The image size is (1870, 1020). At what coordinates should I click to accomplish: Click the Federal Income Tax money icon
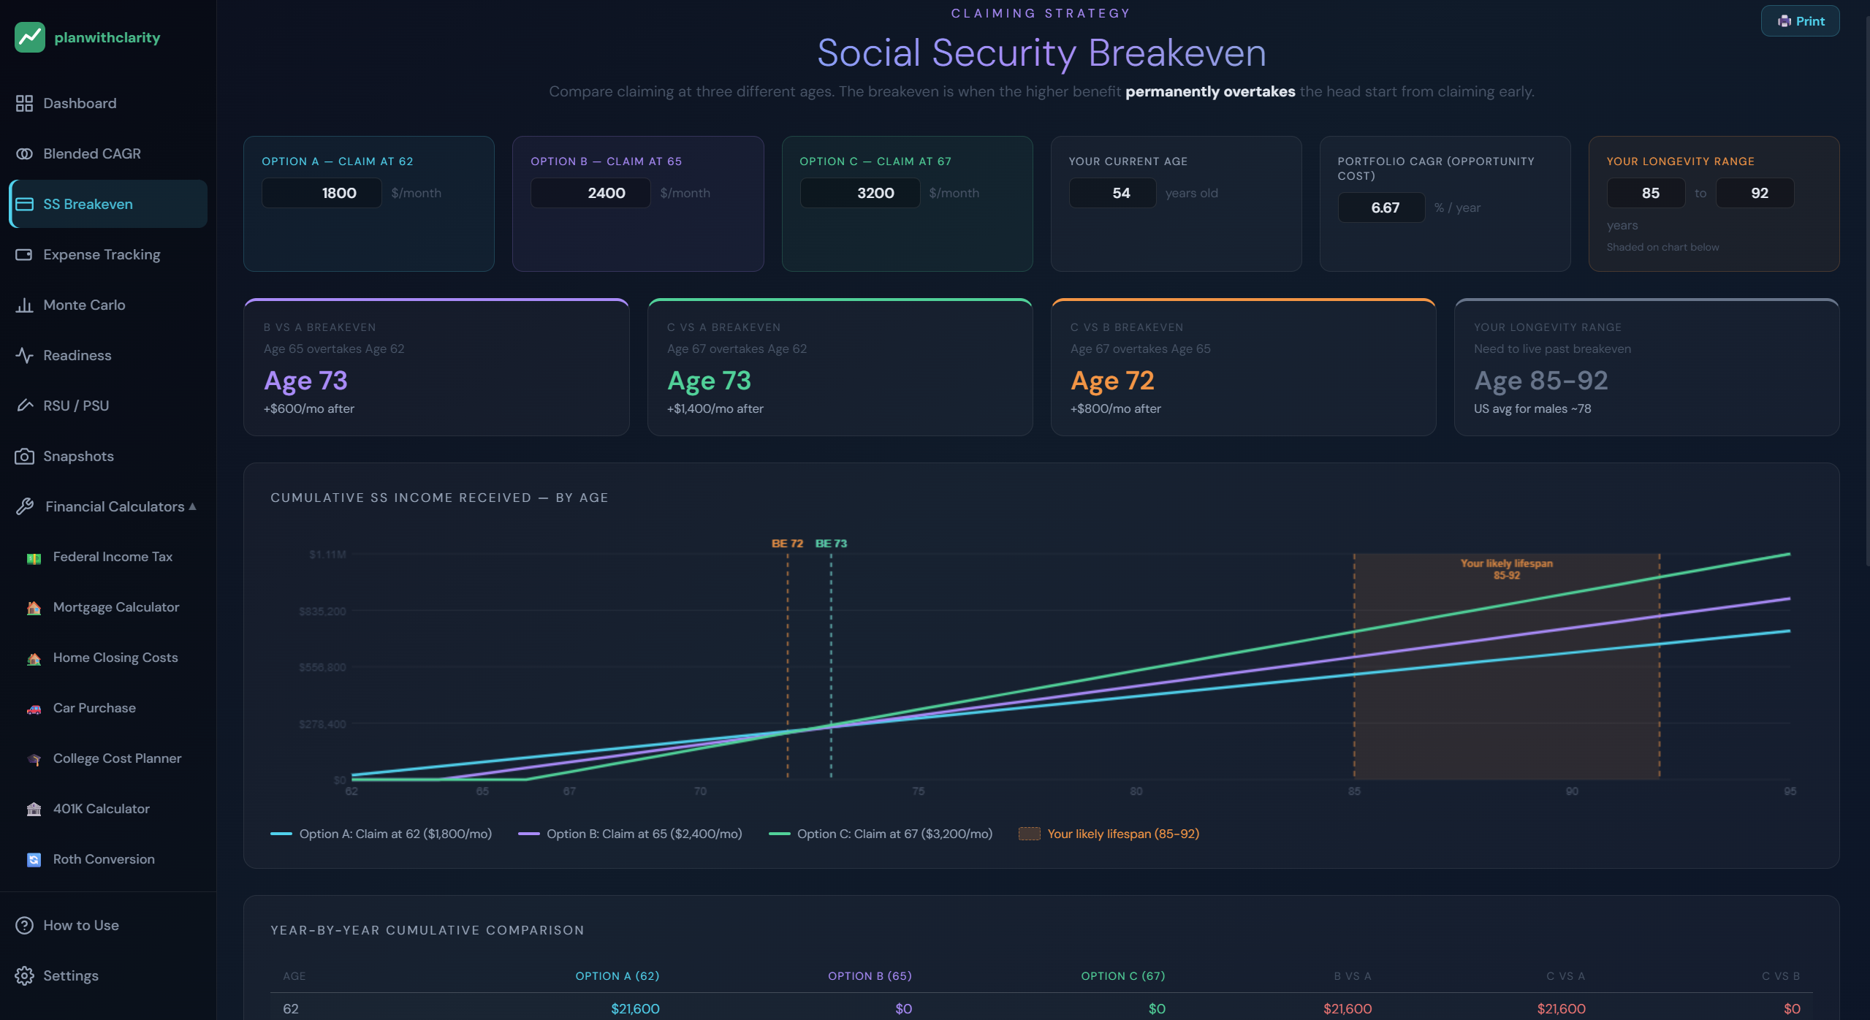coord(34,558)
